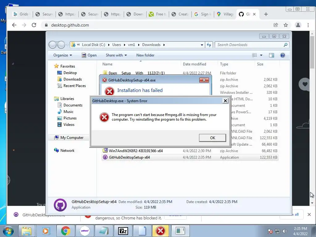This screenshot has width=316, height=237.
Task: Select Videos library
Action: pyautogui.click(x=66, y=125)
